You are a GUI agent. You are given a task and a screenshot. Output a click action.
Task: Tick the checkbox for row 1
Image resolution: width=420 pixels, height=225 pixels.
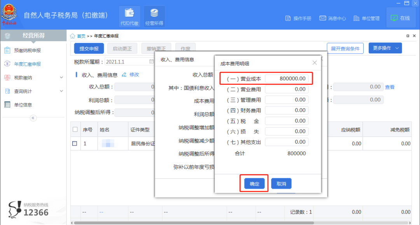tap(75, 144)
